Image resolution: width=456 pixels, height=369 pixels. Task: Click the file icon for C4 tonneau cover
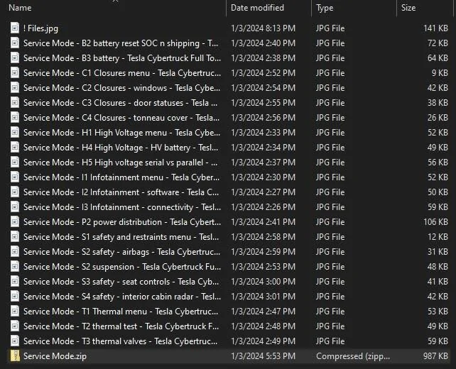[15, 117]
